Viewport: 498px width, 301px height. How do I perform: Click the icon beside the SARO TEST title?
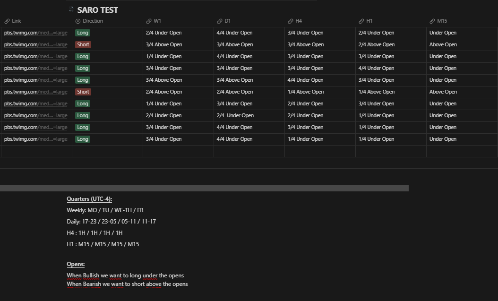[71, 9]
